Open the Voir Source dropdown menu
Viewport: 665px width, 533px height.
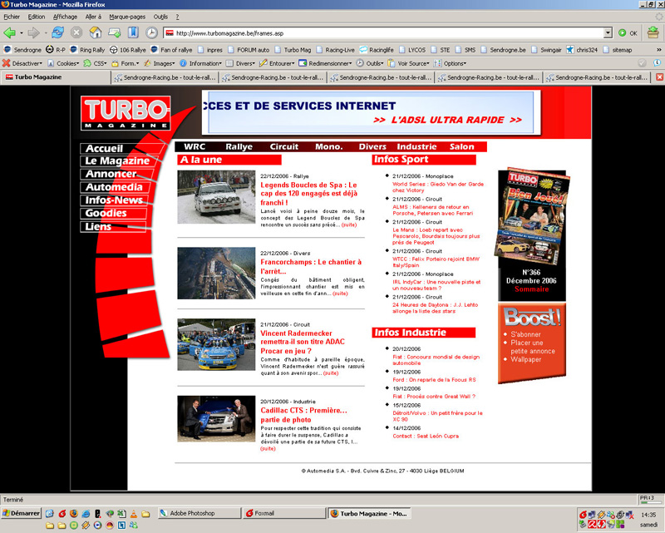point(408,63)
